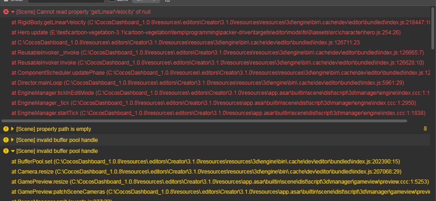Screen dimensions: 436x201
Task: Select the expanded 'invalid buffer pool handle' message text
Action: tap(57, 151)
